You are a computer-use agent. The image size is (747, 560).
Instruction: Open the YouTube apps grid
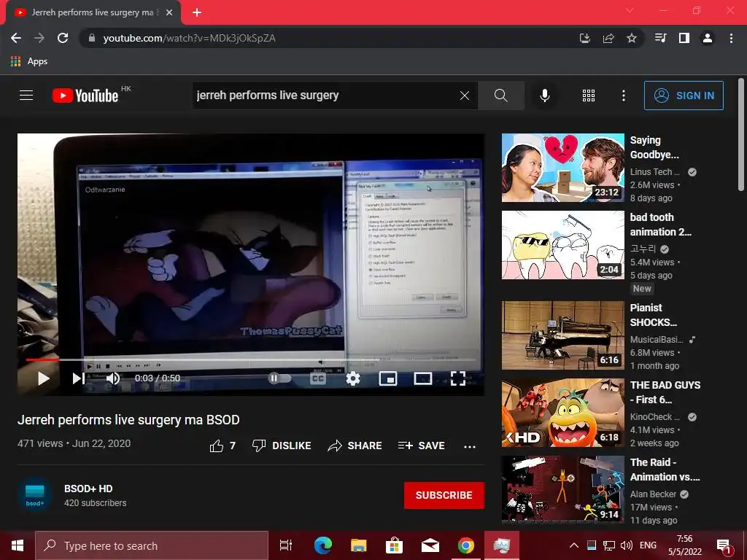[x=589, y=96]
